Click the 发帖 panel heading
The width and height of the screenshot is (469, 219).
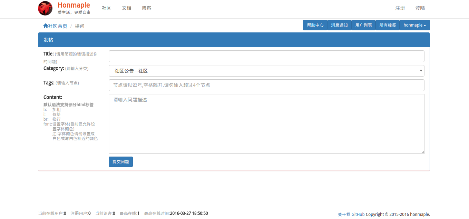pos(234,40)
